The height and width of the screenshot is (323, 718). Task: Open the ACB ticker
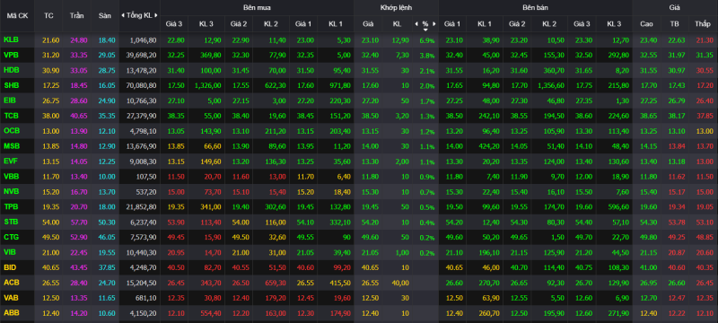pyautogui.click(x=11, y=283)
